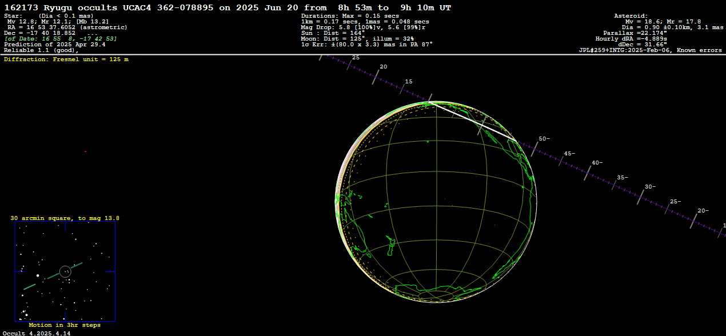Click the yellow Fresnel unit diffraction label
726x336 pixels.
coord(66,59)
